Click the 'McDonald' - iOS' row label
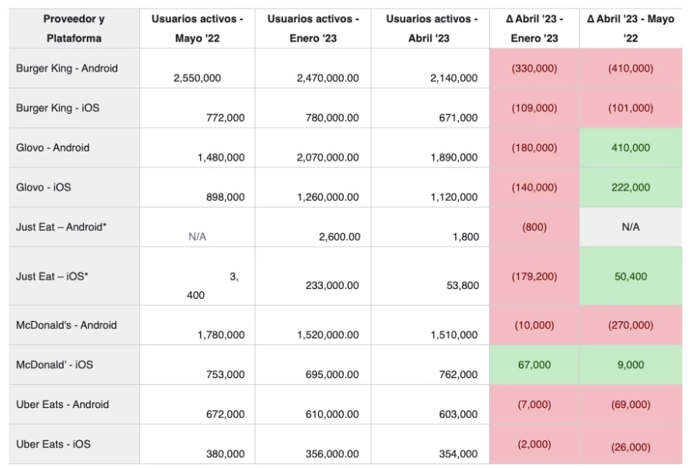 click(x=74, y=365)
